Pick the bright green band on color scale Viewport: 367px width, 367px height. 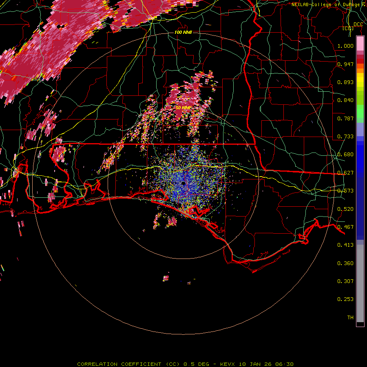[x=360, y=111]
